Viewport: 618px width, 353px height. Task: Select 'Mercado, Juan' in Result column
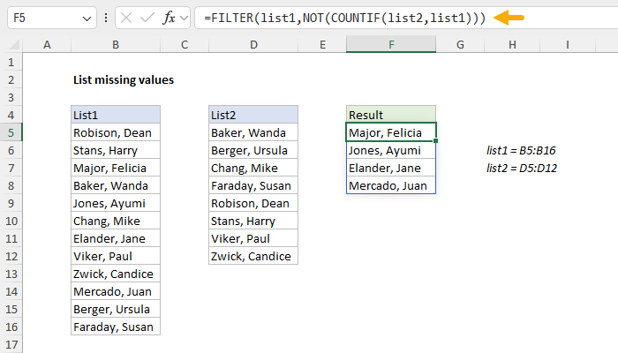391,185
